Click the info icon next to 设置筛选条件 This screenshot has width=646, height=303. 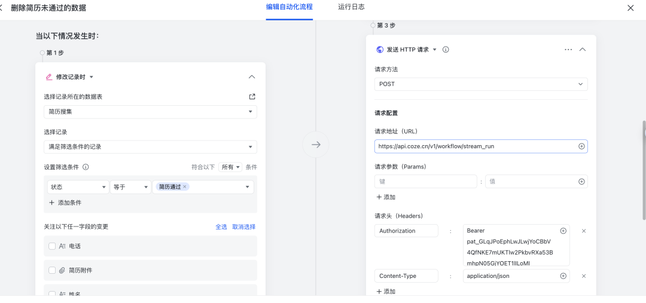pos(86,167)
